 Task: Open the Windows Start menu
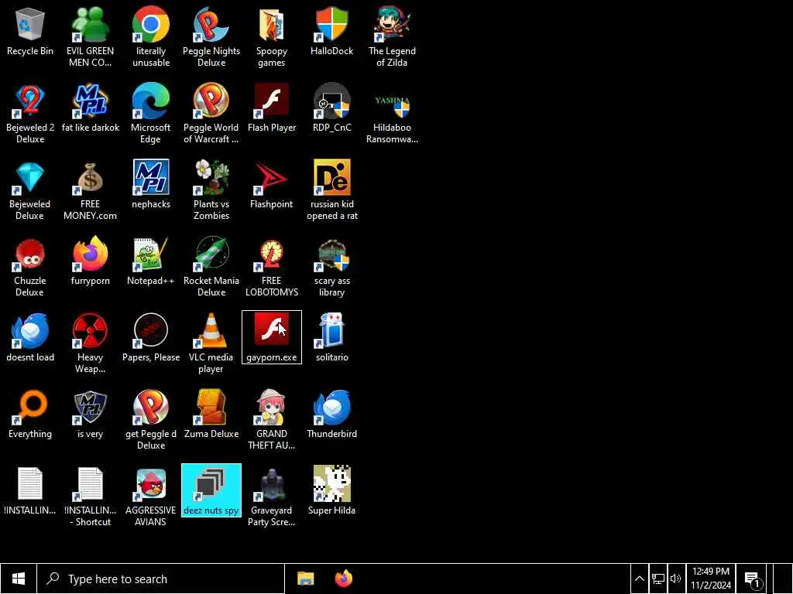coord(19,579)
